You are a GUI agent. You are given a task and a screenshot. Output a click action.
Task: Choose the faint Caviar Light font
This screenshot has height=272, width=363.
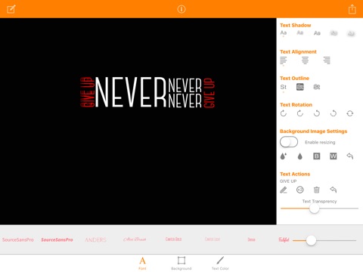click(x=213, y=240)
